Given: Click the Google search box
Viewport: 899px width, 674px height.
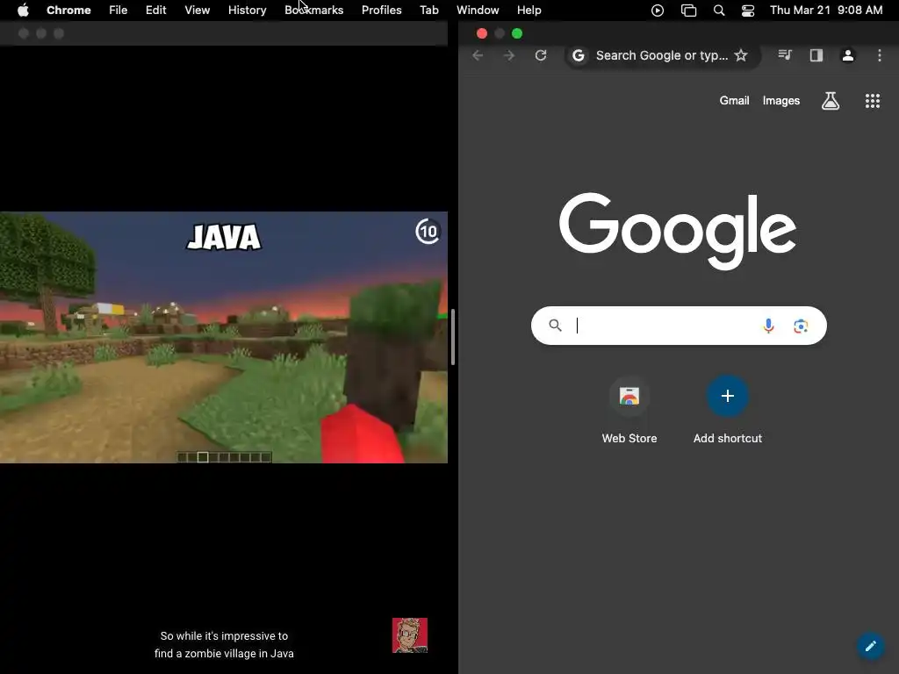Looking at the screenshot, I should [x=679, y=326].
